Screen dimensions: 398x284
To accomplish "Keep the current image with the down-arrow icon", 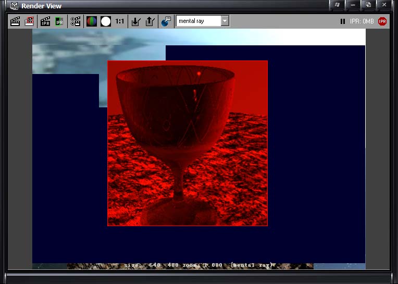I will (136, 21).
